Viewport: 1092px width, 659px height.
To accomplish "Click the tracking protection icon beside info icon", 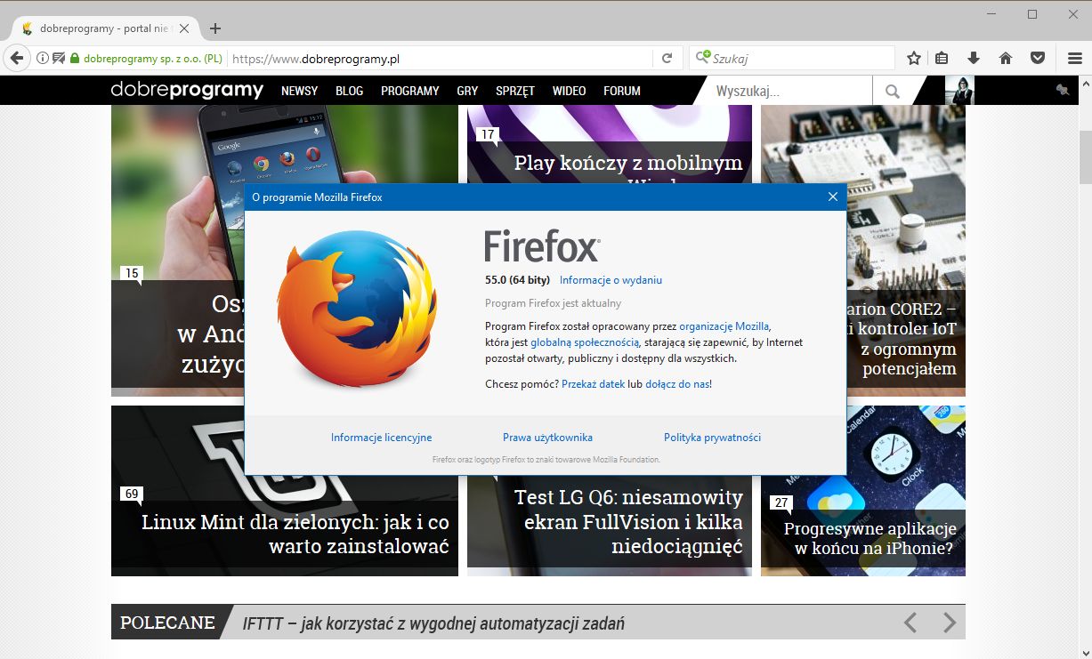I will [x=58, y=59].
